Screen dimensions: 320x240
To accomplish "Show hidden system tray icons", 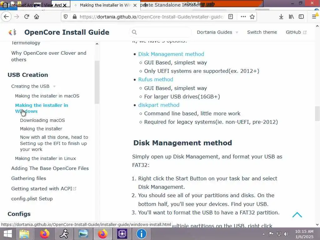I will pos(263,234).
